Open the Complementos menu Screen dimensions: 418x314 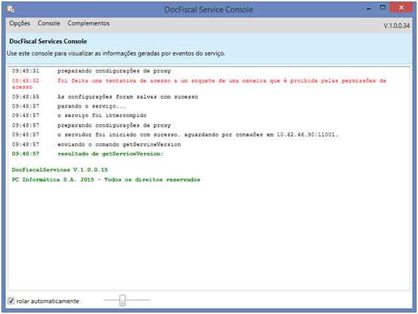pyautogui.click(x=89, y=23)
